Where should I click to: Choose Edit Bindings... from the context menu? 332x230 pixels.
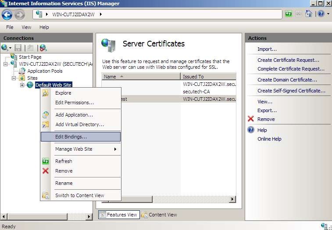[x=81, y=137]
